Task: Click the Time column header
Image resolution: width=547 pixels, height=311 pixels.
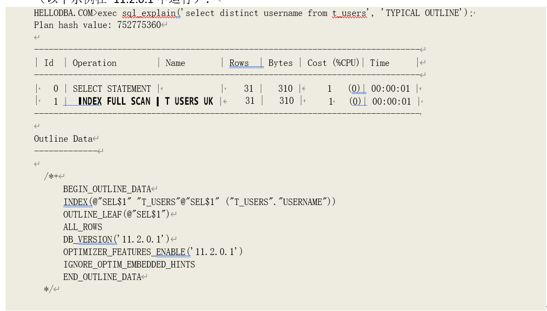Action: [x=379, y=63]
